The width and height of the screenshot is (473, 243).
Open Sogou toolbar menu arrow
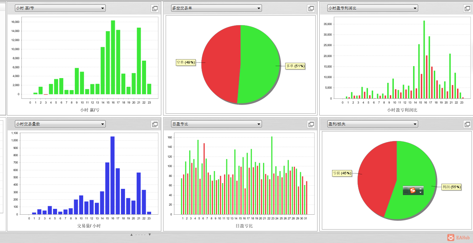pyautogui.click(x=420, y=193)
